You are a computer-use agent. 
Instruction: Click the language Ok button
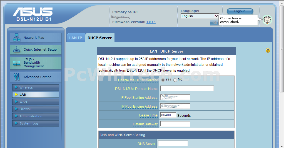click(x=215, y=23)
